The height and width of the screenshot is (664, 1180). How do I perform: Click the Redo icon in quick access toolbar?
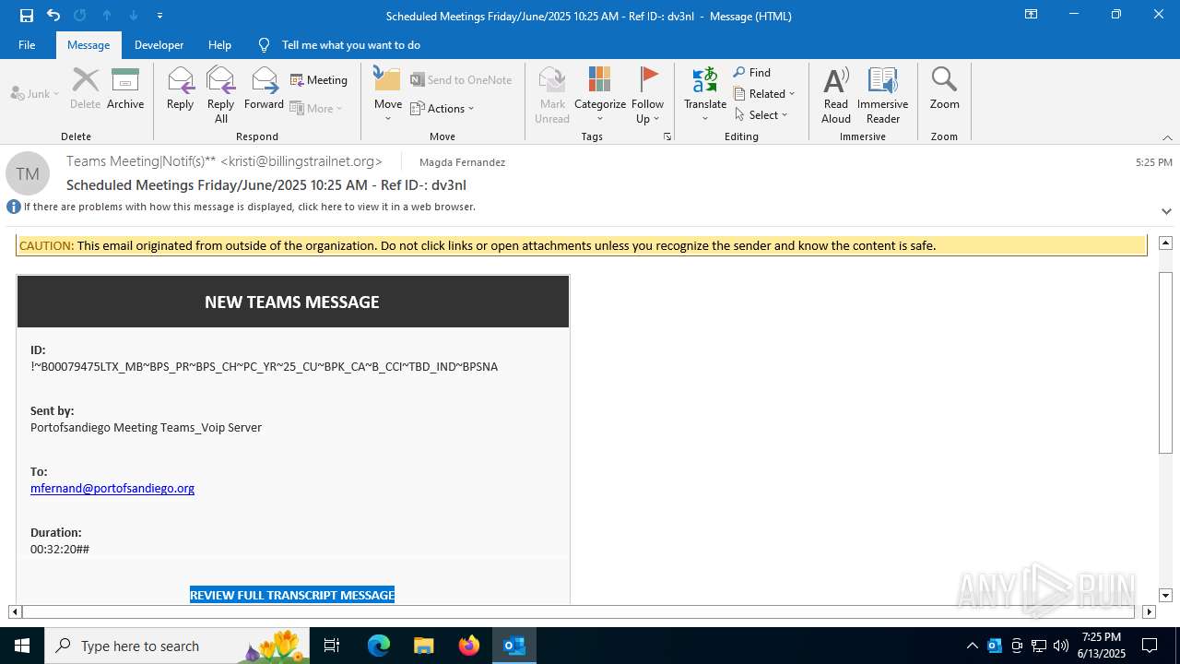tap(79, 16)
